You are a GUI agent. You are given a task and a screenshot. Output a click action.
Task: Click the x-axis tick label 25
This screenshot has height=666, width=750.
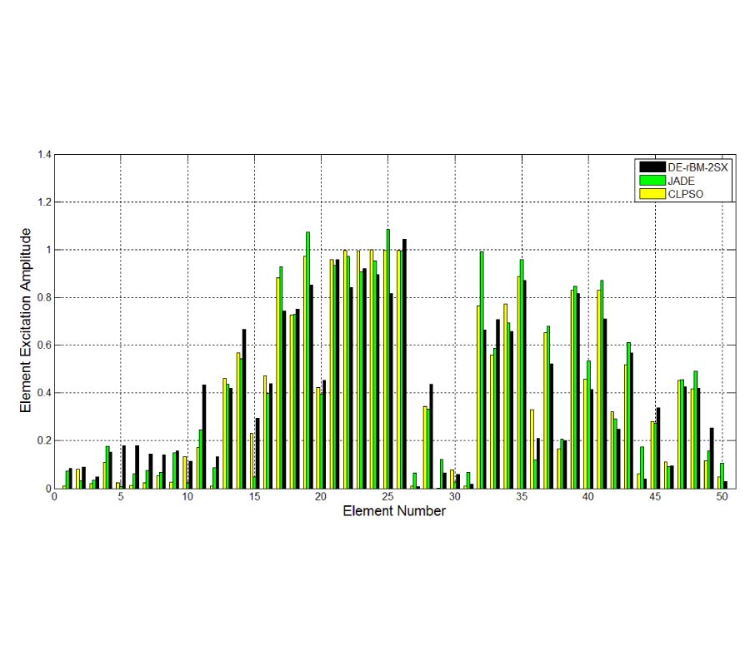[x=387, y=497]
